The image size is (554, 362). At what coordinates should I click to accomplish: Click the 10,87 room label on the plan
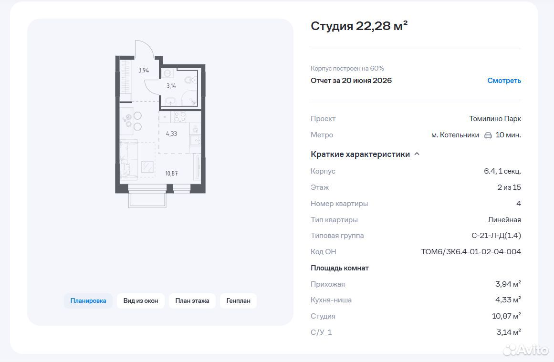click(x=171, y=174)
